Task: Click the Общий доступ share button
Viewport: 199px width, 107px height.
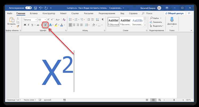Action: [x=174, y=13]
